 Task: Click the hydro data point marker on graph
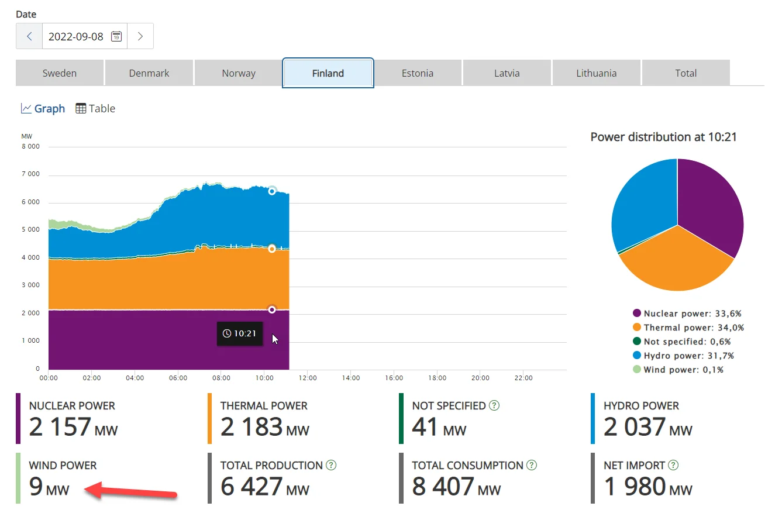tap(272, 191)
